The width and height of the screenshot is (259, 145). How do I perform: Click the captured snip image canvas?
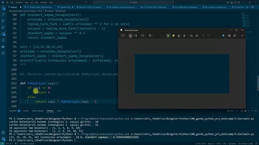click(182, 74)
